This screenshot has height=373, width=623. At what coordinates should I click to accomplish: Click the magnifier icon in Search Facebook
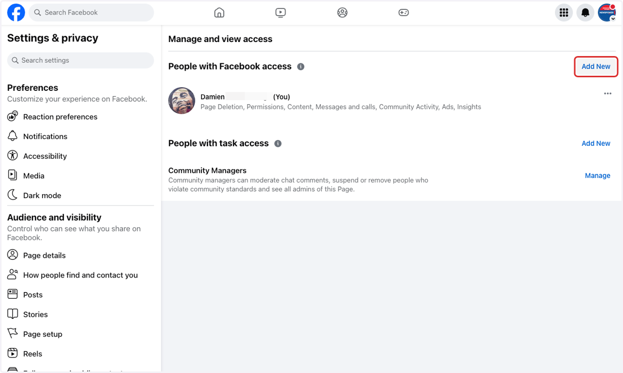pyautogui.click(x=37, y=12)
